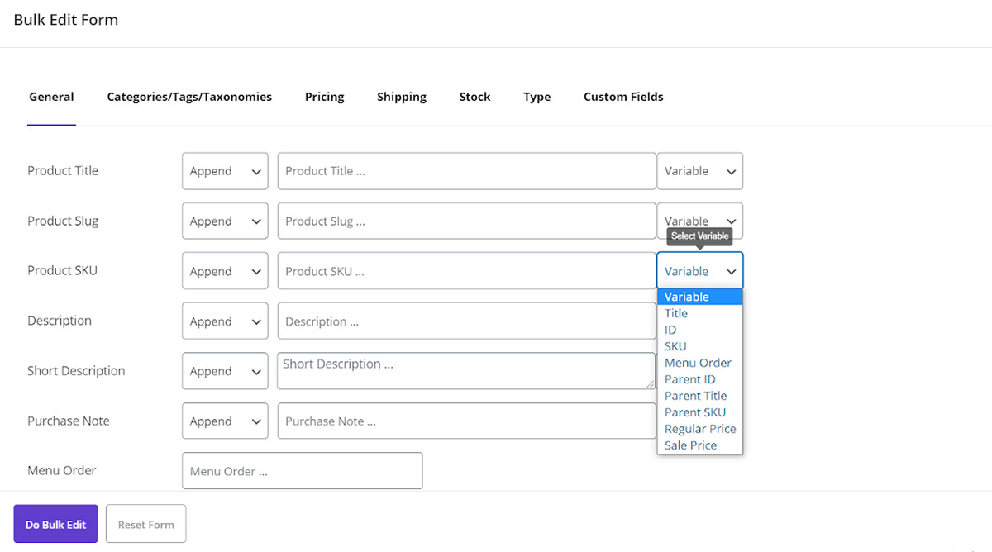Viewport: 992px width, 552px height.
Task: Choose Title from the variable list
Action: tap(676, 313)
